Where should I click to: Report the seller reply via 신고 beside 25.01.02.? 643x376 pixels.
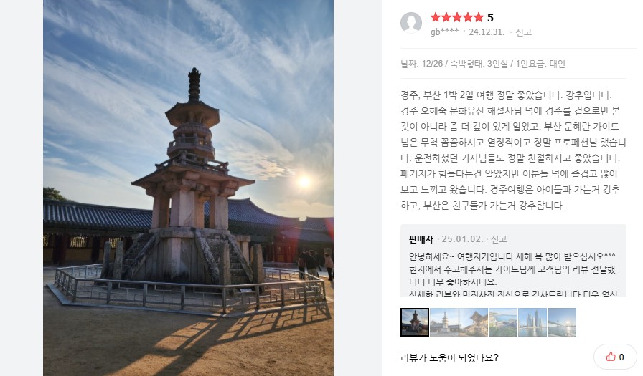[x=499, y=239]
